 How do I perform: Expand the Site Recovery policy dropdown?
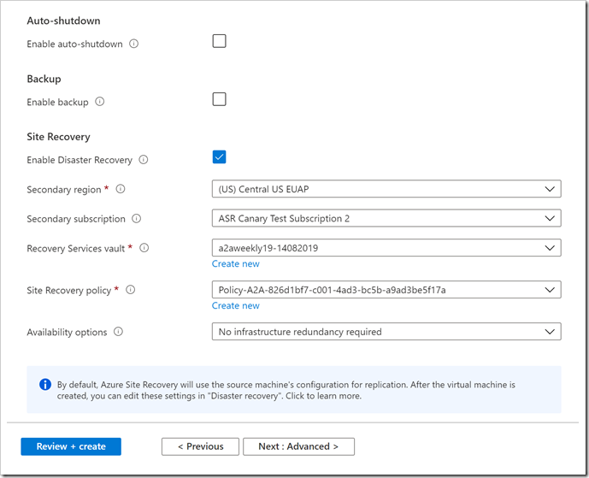[386, 290]
